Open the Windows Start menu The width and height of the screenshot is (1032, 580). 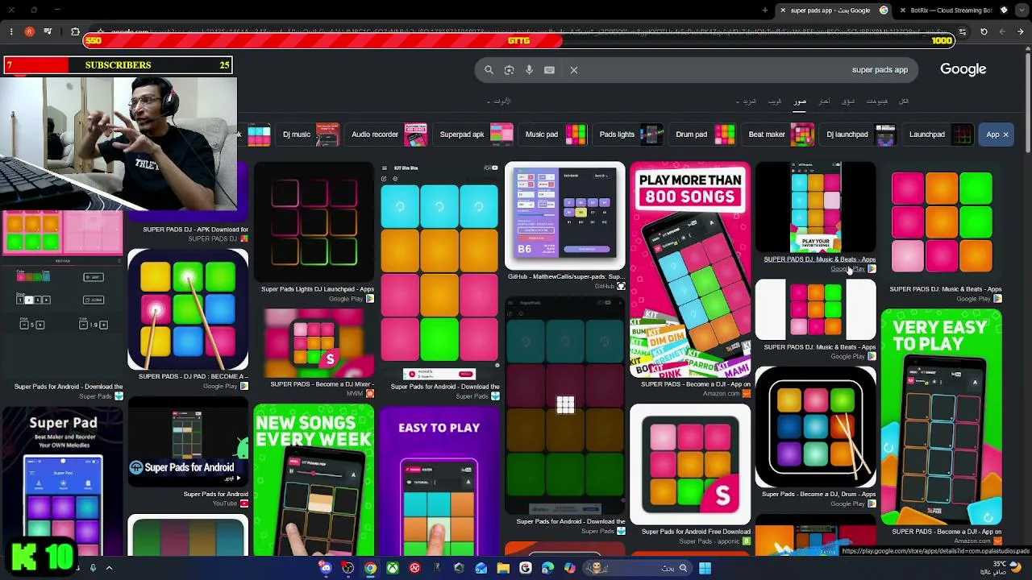(x=705, y=568)
